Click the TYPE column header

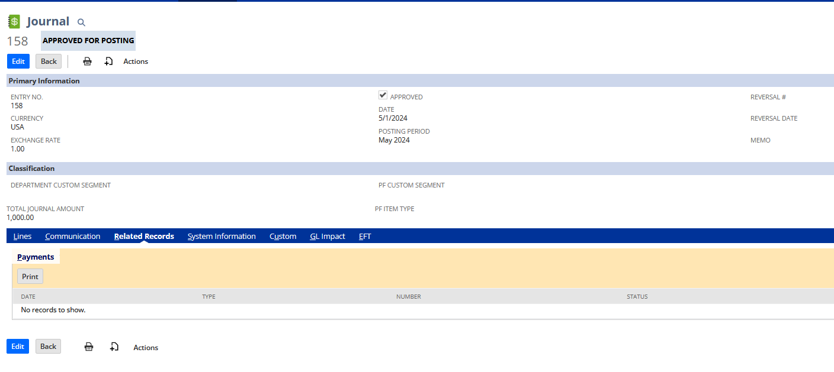pos(208,296)
